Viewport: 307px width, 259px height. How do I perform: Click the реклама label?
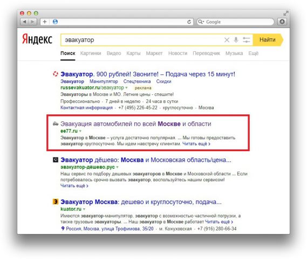pos(143,88)
